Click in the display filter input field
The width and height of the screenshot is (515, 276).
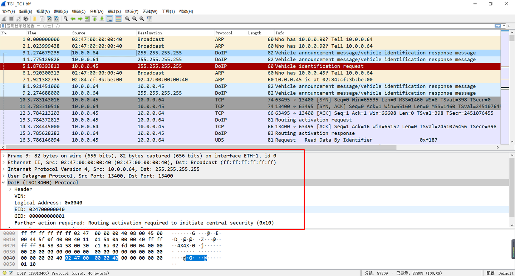tap(250, 26)
